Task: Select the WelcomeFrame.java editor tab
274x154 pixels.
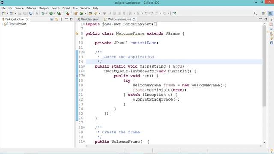Action: pos(119,19)
